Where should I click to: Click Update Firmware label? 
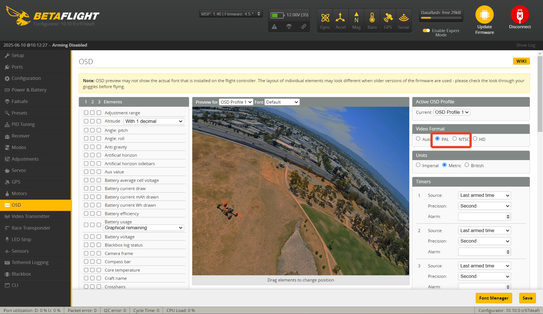[484, 30]
